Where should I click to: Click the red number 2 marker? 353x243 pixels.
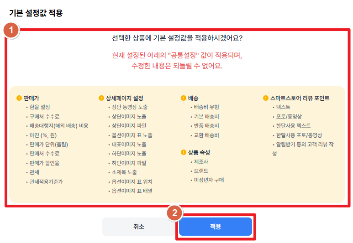pos(175,213)
